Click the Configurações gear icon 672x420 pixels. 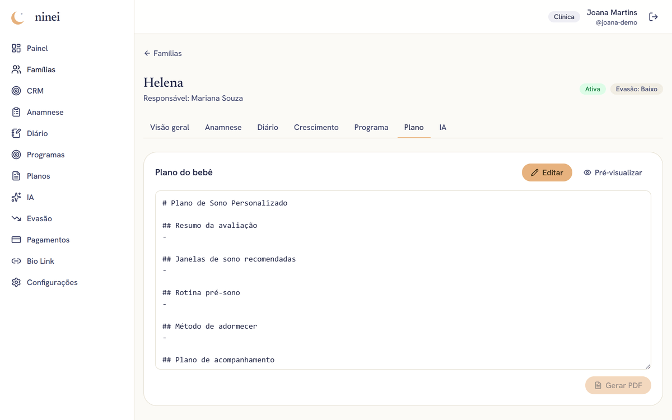pyautogui.click(x=16, y=282)
